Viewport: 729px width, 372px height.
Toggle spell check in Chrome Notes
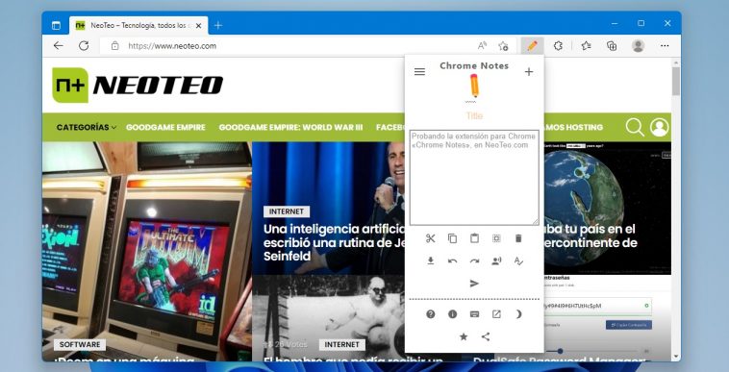tap(518, 261)
